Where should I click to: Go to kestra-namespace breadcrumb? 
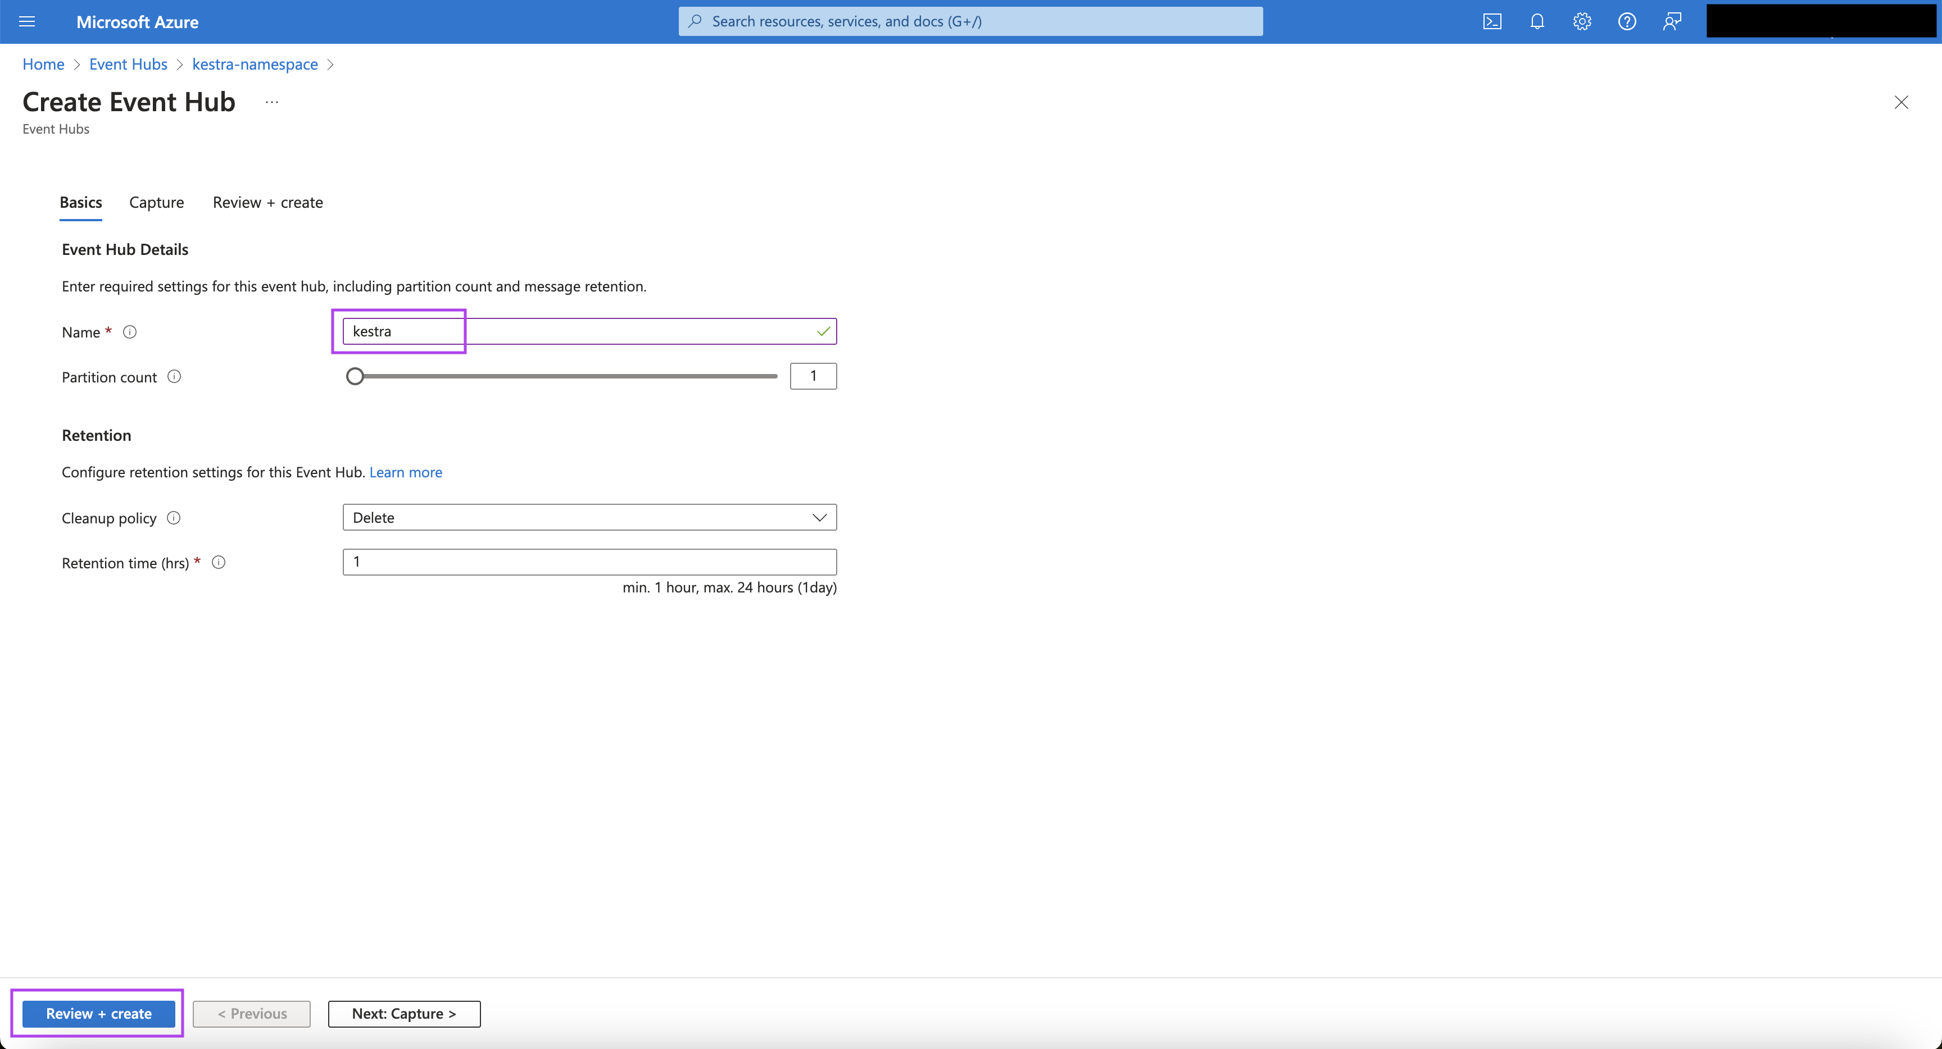(255, 65)
